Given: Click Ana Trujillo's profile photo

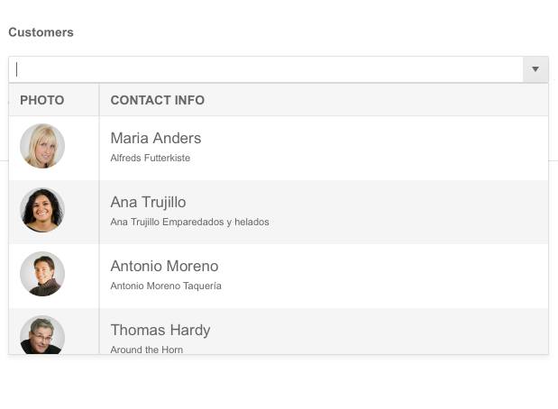Looking at the screenshot, I should 42,210.
